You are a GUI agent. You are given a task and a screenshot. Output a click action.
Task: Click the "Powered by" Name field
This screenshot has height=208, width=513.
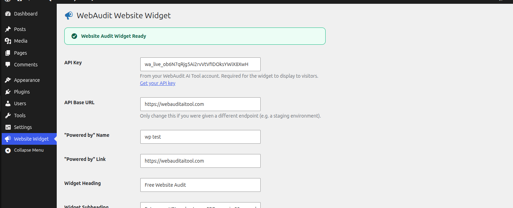[200, 137]
